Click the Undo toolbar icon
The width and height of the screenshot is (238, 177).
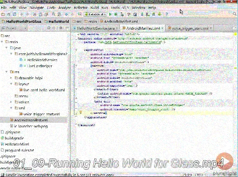coord(22,14)
